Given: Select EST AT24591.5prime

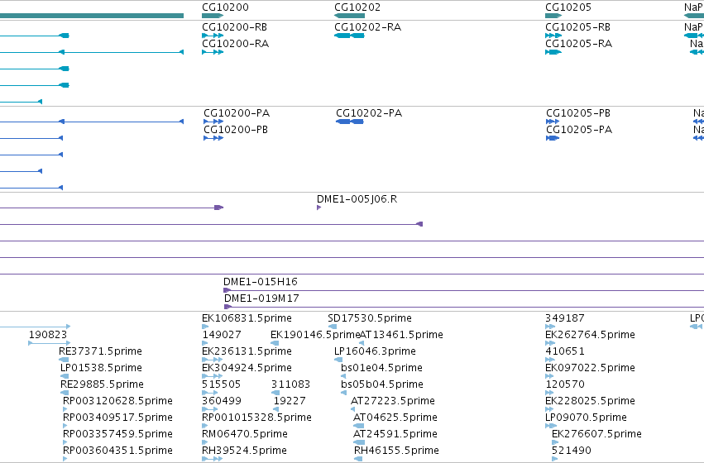Looking at the screenshot, I should (x=395, y=434).
